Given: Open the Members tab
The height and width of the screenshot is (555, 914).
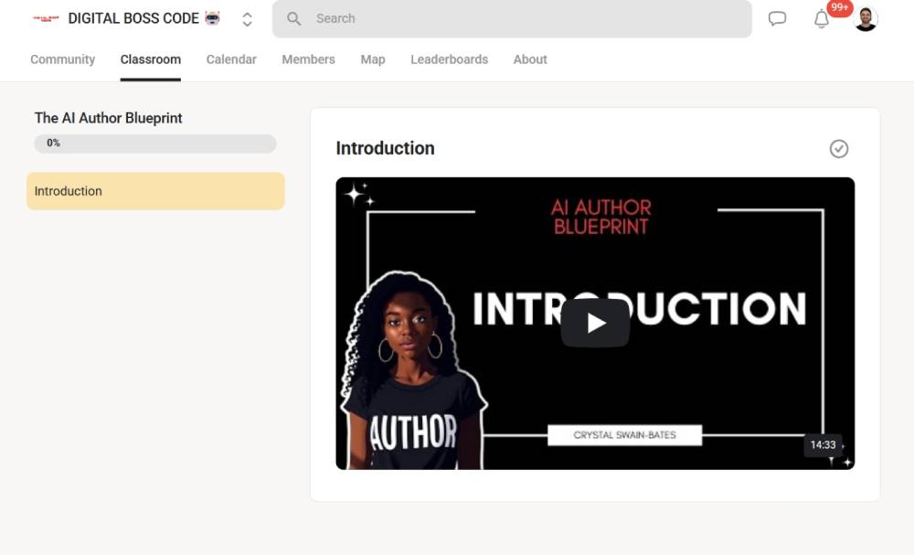Looking at the screenshot, I should (x=308, y=59).
